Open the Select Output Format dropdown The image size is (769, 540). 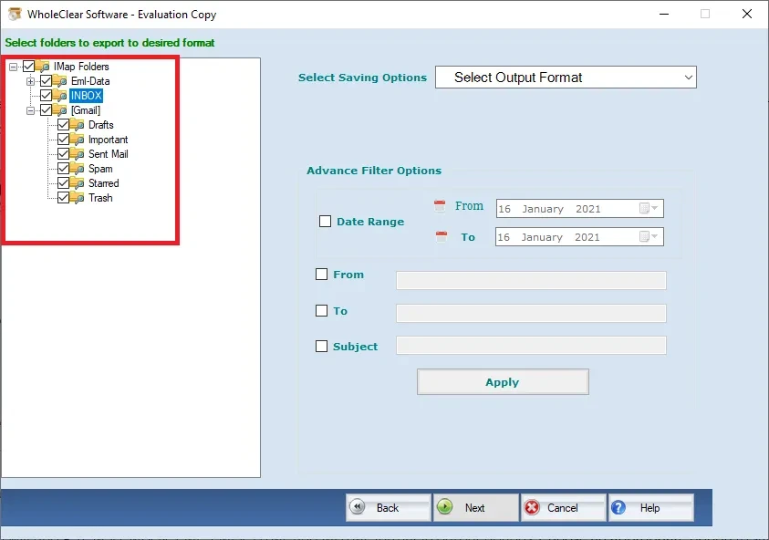coord(689,77)
